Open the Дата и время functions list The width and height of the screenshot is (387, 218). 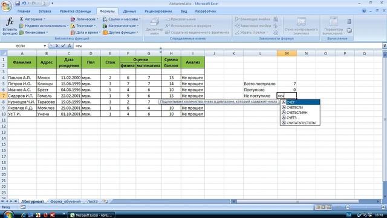click(x=86, y=32)
